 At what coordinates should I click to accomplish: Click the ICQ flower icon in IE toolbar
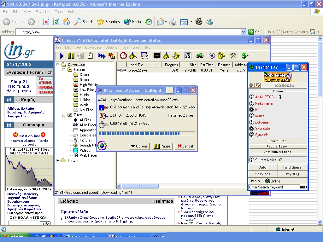tap(199, 22)
